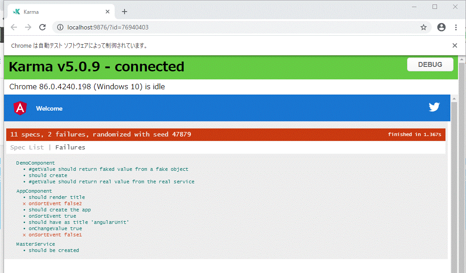Select the Failures view
466x273 pixels.
click(x=70, y=147)
